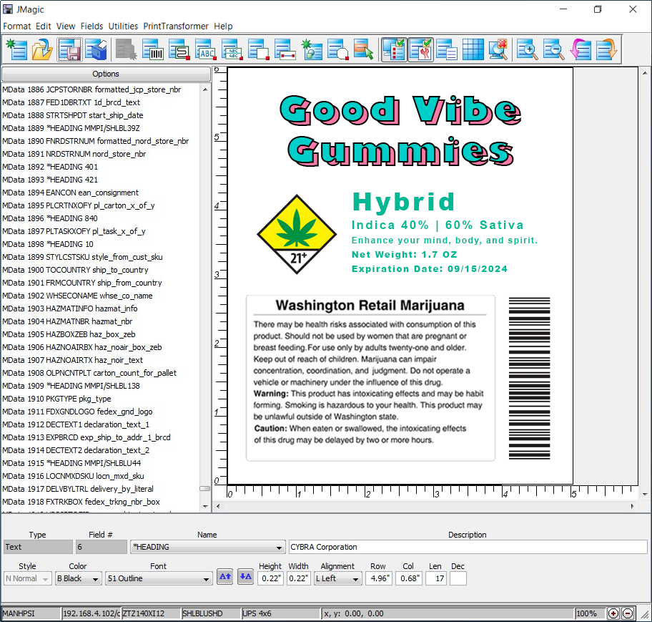Click the Options panel header

105,74
